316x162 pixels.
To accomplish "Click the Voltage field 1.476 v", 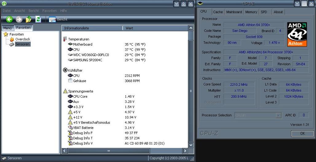I will pos(274,43).
